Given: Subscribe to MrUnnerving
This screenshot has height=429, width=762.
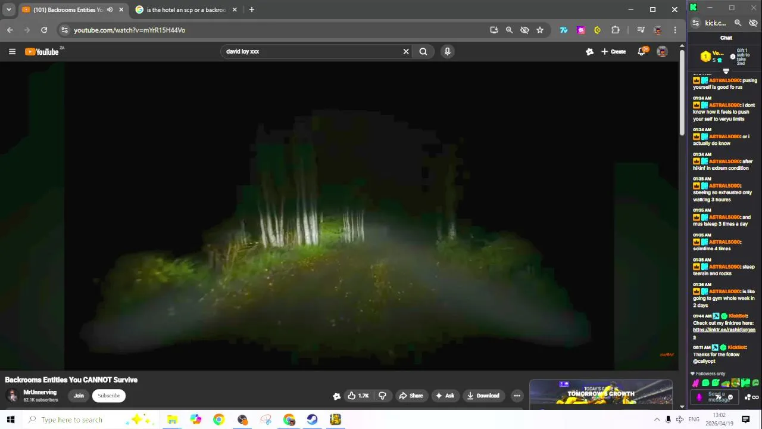Looking at the screenshot, I should pyautogui.click(x=108, y=396).
